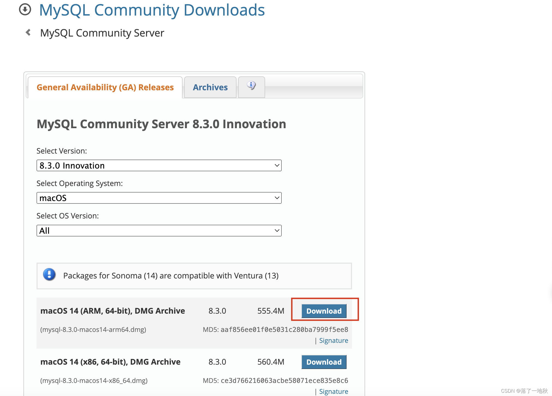
Task: Open the Select Version dropdown
Action: point(159,166)
